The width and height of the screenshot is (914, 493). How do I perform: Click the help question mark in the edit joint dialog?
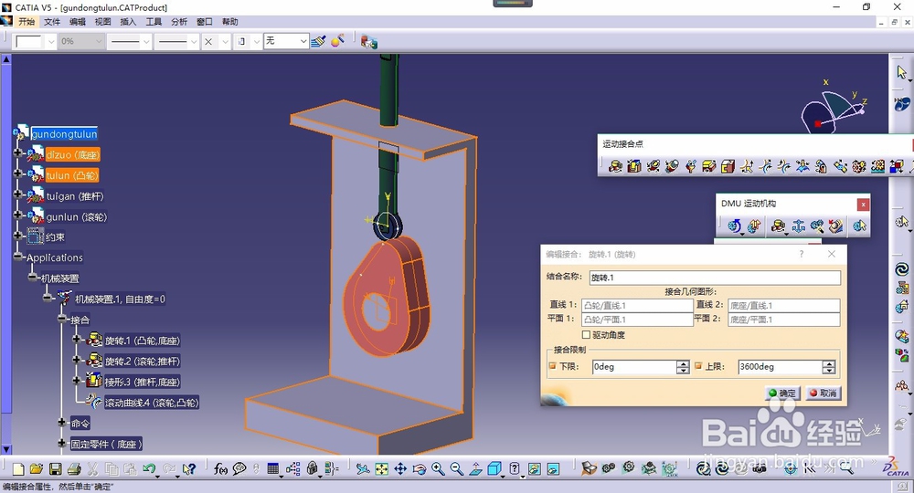coord(802,254)
